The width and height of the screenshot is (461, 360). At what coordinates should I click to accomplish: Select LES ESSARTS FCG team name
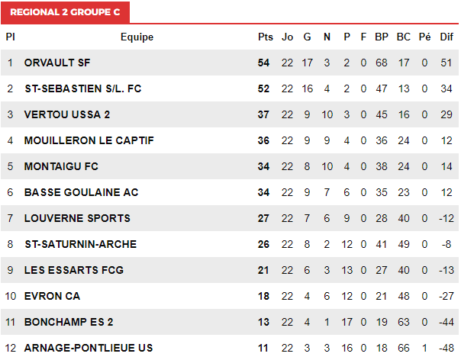click(x=74, y=270)
